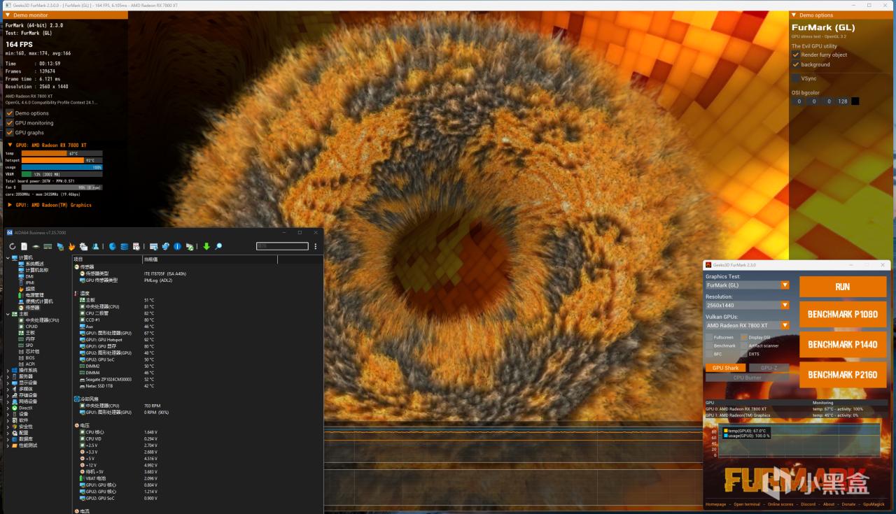Open the Vulkan GPUs dropdown
This screenshot has width=896, height=514.
[x=747, y=325]
